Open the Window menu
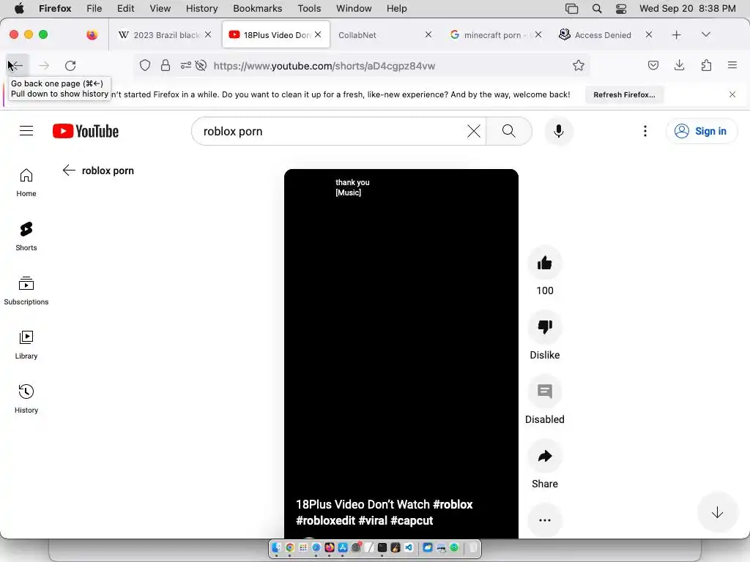 (354, 8)
